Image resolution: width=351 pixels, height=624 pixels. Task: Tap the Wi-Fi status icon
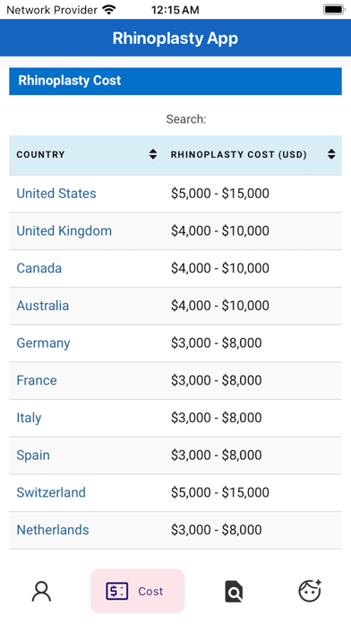coord(108,10)
